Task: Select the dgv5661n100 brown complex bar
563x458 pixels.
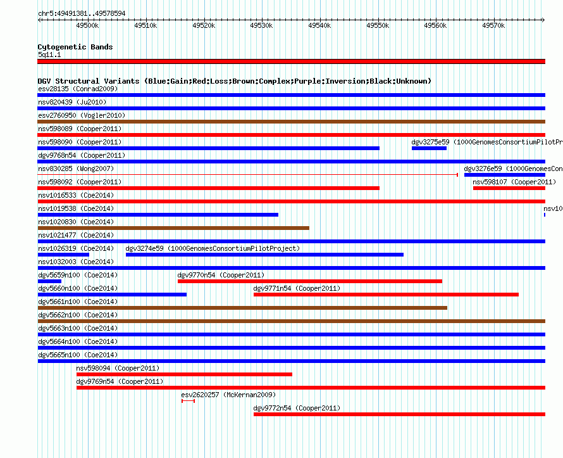Action: click(242, 308)
